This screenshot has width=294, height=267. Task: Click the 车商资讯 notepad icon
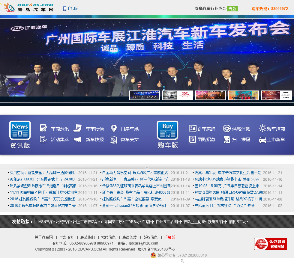[x=43, y=128]
